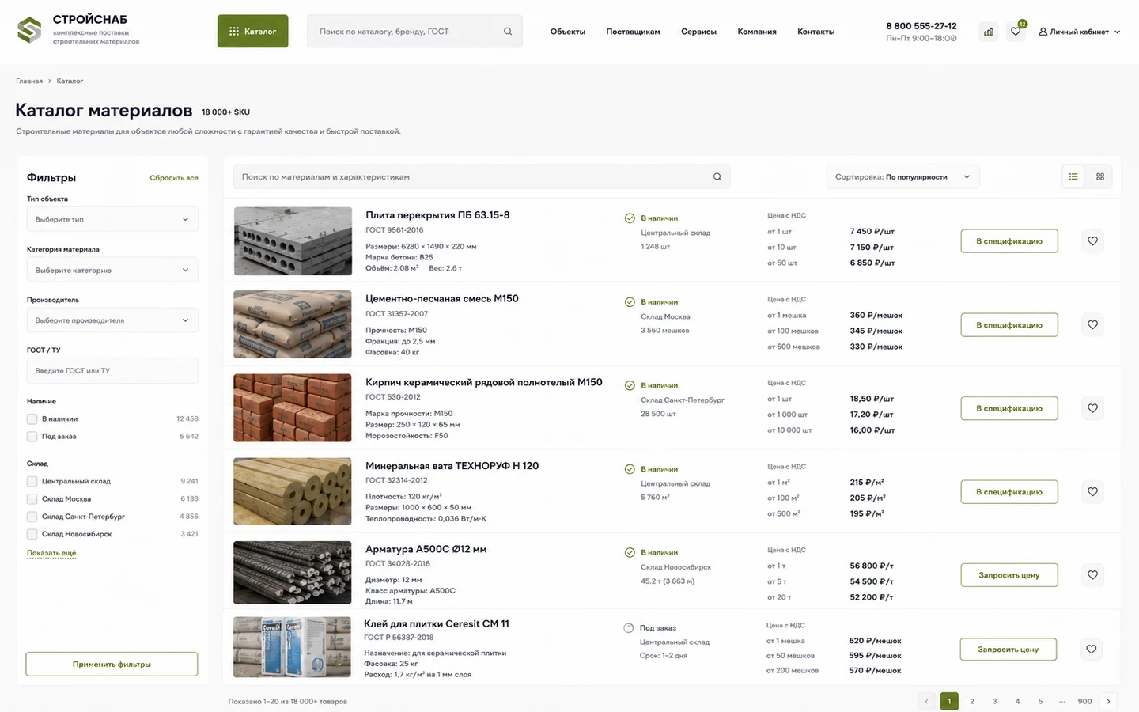The height and width of the screenshot is (712, 1139).
Task: Go to next page arrow in pagination
Action: (1108, 701)
